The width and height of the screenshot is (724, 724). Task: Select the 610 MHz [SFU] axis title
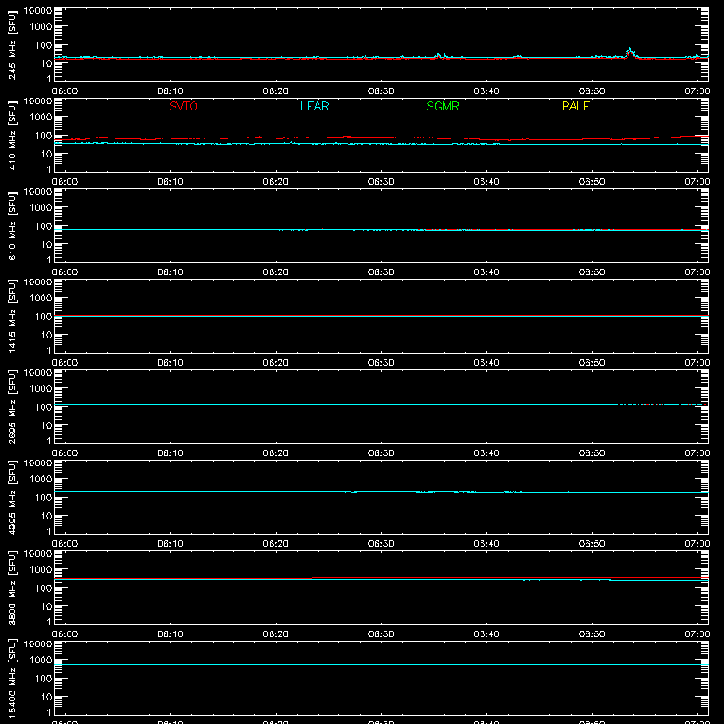[x=12, y=225]
